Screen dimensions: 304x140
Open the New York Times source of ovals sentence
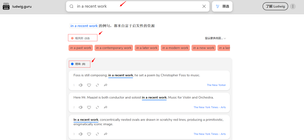[x=210, y=134]
